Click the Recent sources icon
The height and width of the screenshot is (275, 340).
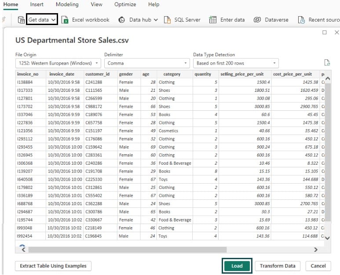click(x=301, y=20)
